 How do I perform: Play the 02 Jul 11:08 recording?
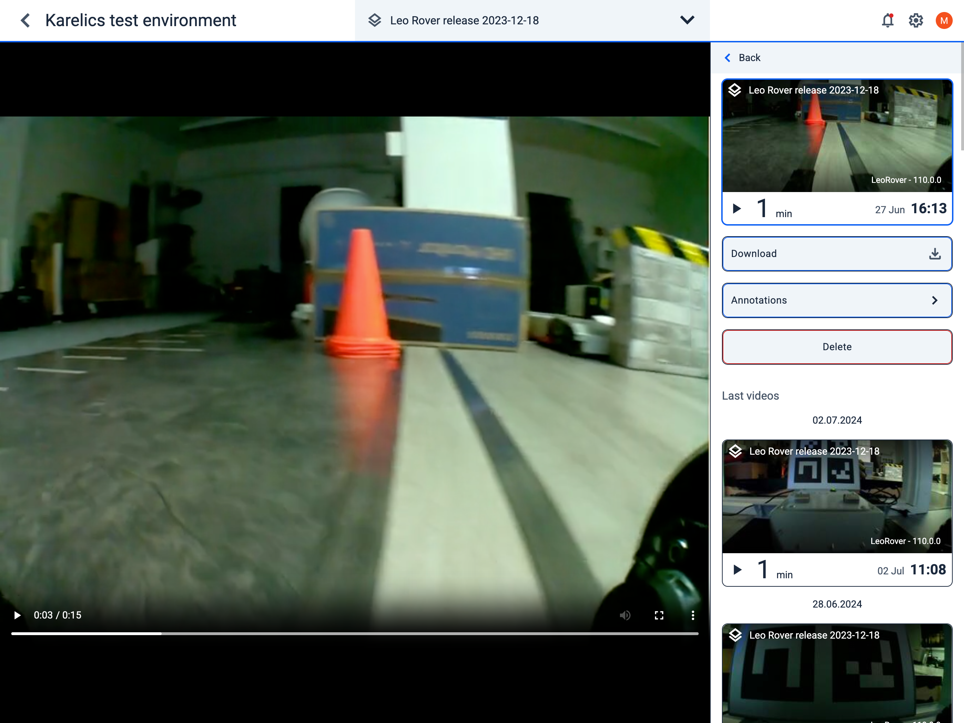[737, 569]
